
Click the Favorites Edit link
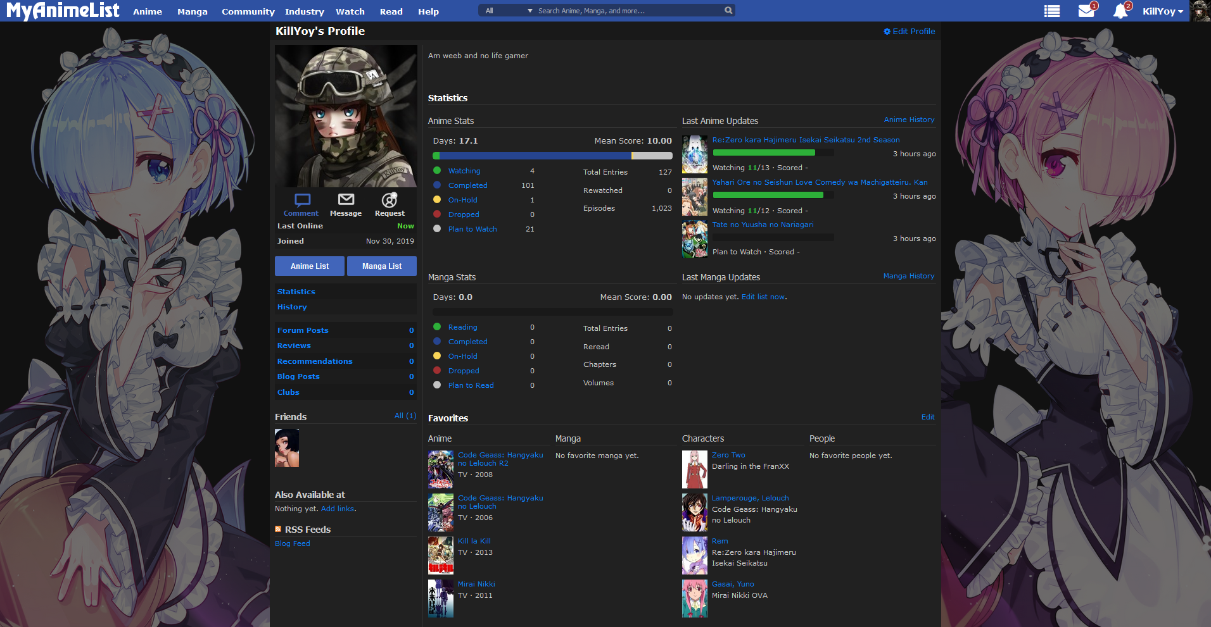tap(928, 417)
